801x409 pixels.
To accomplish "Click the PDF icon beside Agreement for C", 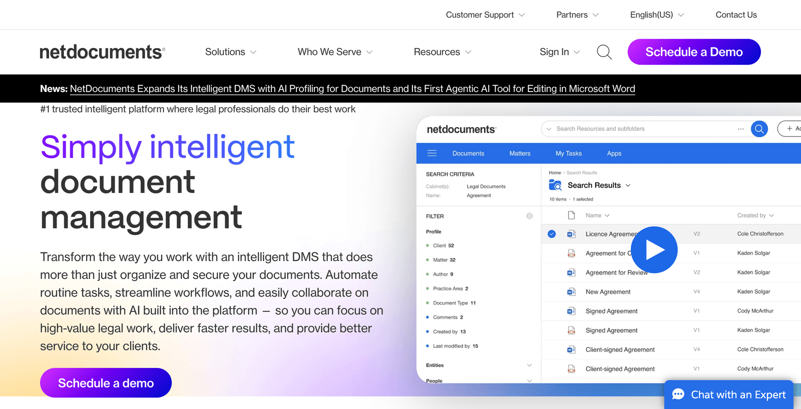I will [571, 253].
